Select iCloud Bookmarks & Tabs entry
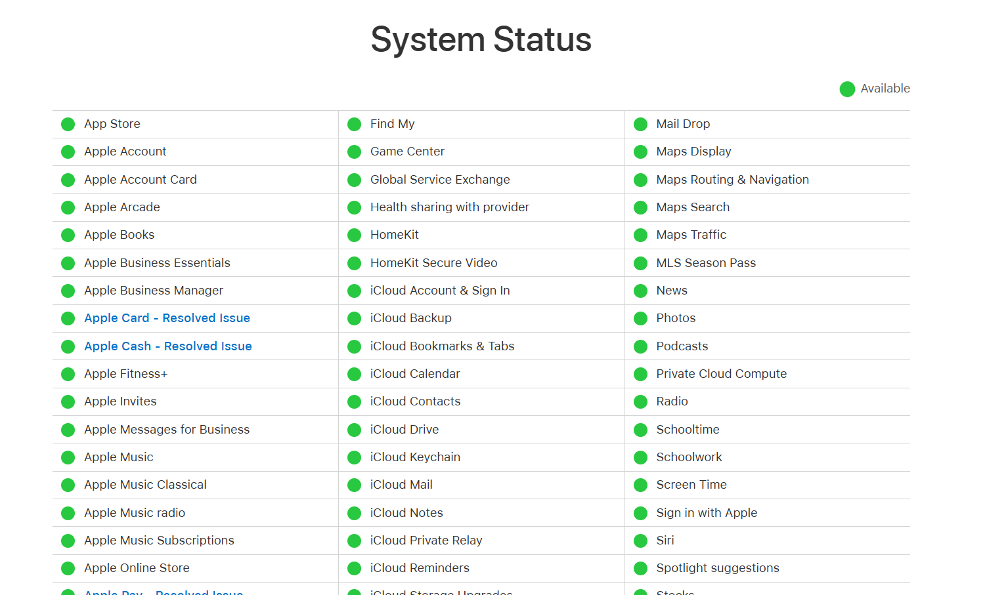The image size is (985, 595). pos(443,346)
